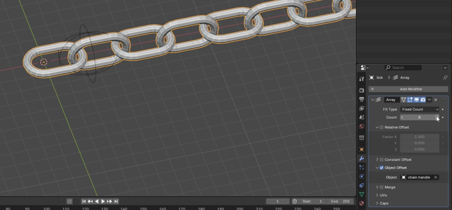The width and height of the screenshot is (452, 210).
Task: Click the properties Search field
Action: pos(403,68)
